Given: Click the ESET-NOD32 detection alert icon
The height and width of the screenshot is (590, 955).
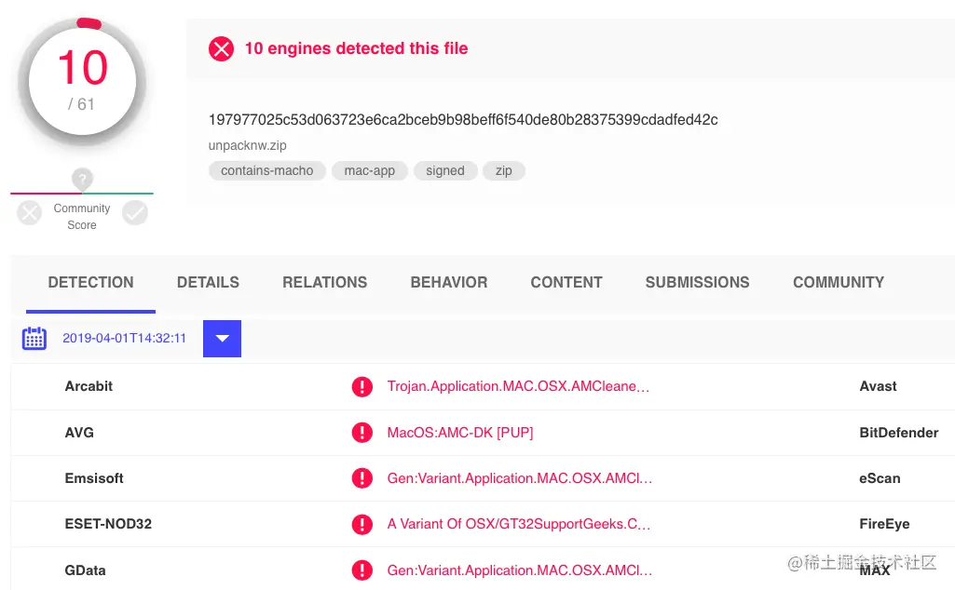Looking at the screenshot, I should click(x=362, y=524).
